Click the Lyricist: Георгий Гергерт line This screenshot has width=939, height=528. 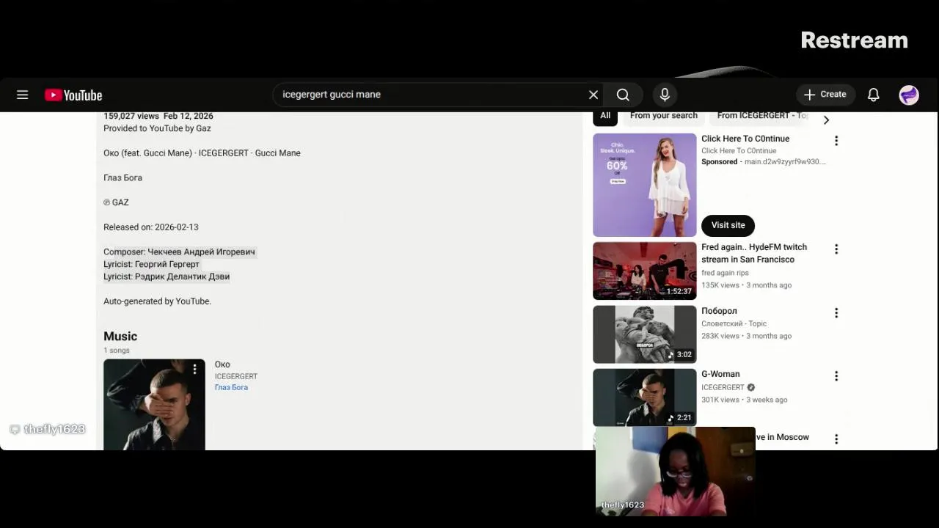[151, 264]
